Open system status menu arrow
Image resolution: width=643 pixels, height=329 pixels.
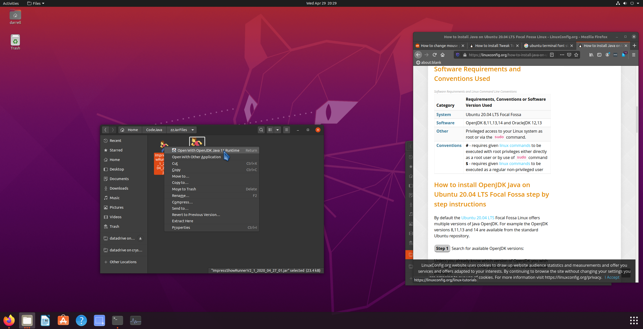coord(638,3)
